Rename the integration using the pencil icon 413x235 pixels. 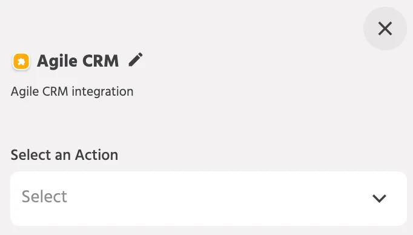coord(136,59)
